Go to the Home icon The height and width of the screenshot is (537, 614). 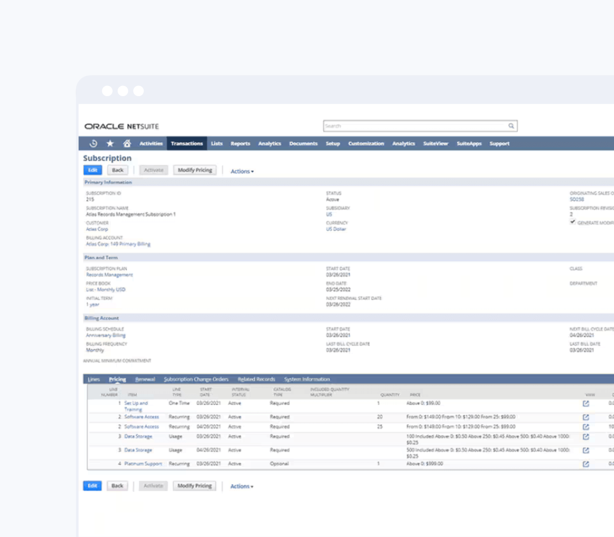click(x=127, y=144)
